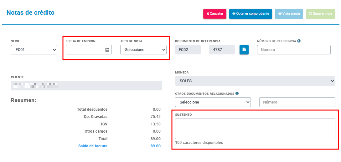Click the IGV value 13.58
341x162 pixels.
click(x=156, y=124)
